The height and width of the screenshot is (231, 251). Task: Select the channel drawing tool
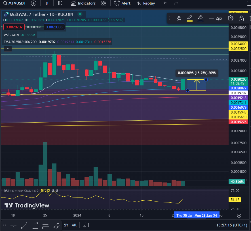[56, 226]
